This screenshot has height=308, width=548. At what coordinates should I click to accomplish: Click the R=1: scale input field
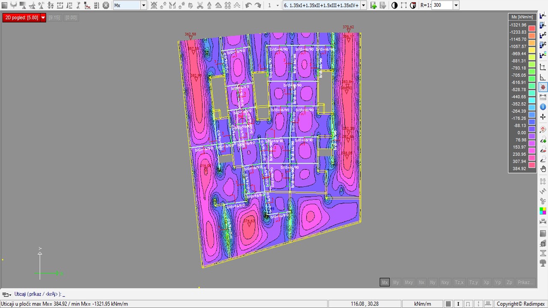442,5
